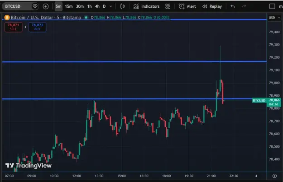Click the 07:30 time axis label
Screen dimensions: 283x182
[9, 176]
